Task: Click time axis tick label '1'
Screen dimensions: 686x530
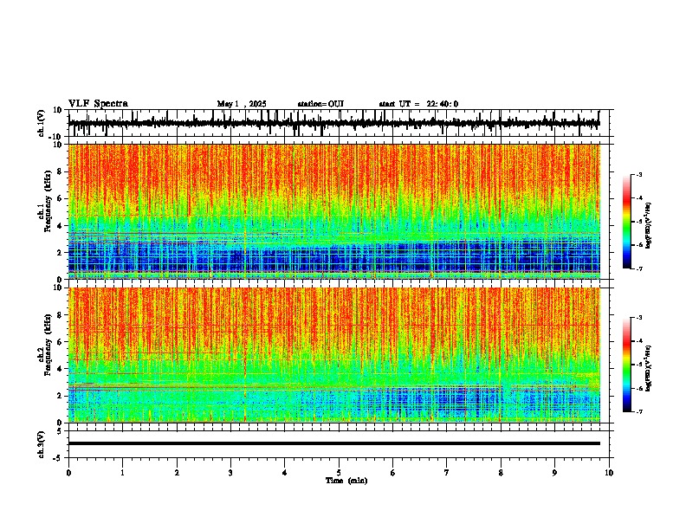Action: (x=122, y=473)
